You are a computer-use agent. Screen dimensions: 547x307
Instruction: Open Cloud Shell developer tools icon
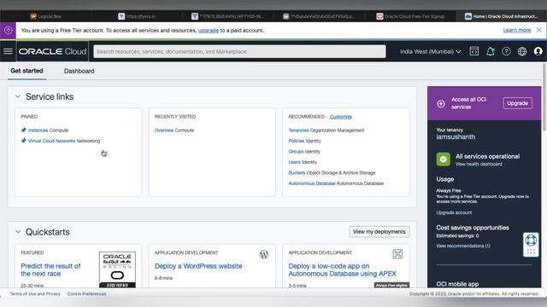click(473, 51)
